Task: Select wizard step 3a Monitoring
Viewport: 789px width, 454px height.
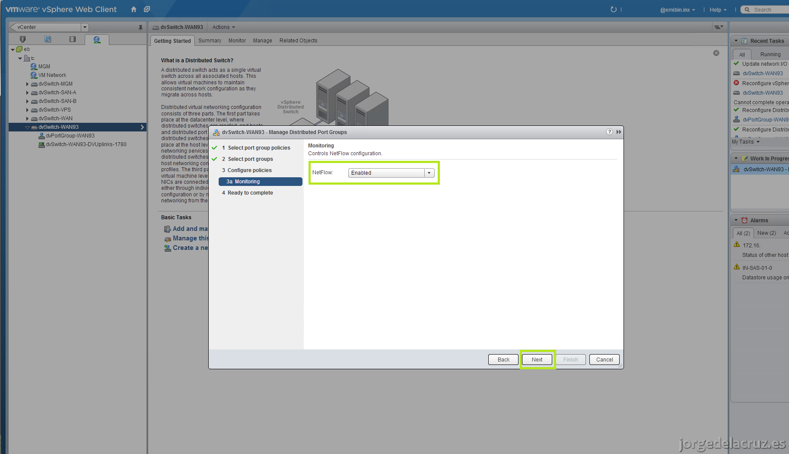Action: [x=261, y=182]
